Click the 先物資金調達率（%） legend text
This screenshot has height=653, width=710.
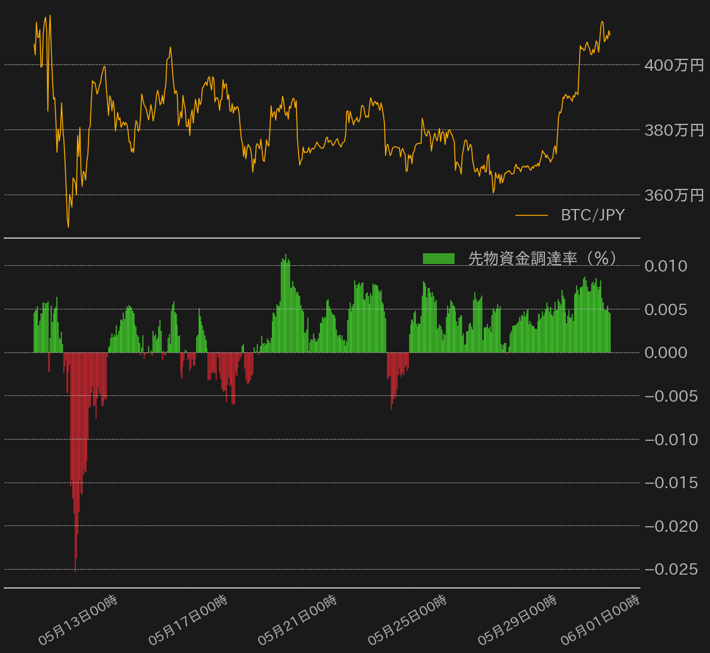coord(542,259)
